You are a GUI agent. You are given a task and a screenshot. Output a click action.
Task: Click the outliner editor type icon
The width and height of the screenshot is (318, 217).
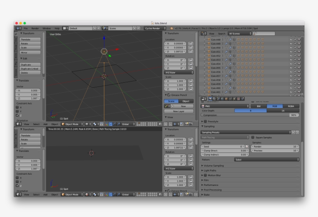coord(204,34)
